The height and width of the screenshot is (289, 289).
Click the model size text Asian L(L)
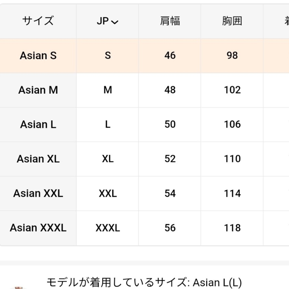(x=217, y=282)
